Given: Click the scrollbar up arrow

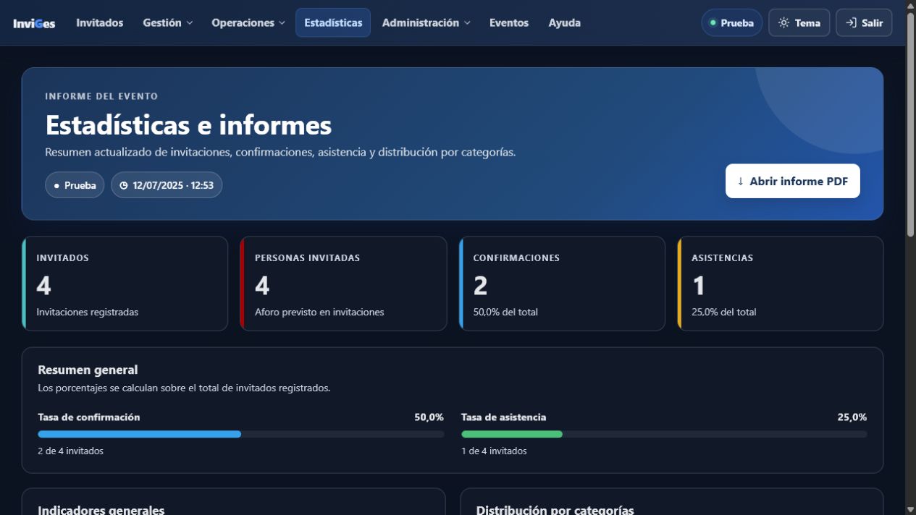Looking at the screenshot, I should pyautogui.click(x=910, y=5).
